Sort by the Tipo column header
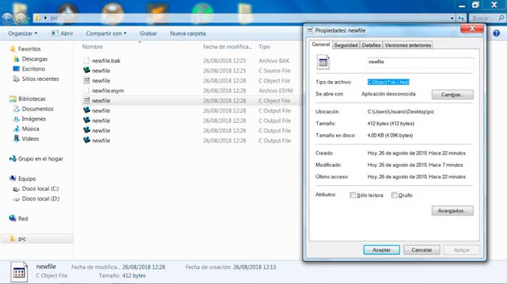This screenshot has width=507, height=284. pos(264,47)
